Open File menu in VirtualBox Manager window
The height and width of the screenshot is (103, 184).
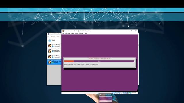coord(48,37)
